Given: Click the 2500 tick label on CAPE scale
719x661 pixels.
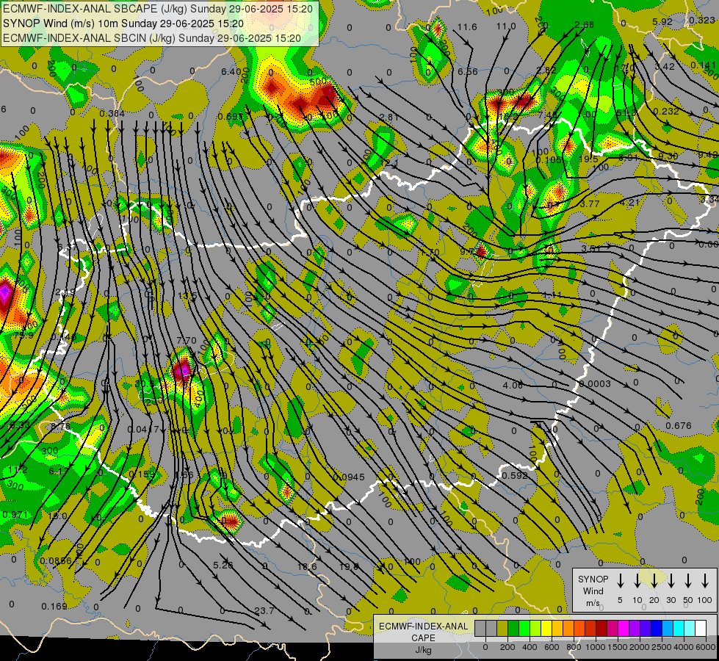Looking at the screenshot, I should (x=661, y=647).
